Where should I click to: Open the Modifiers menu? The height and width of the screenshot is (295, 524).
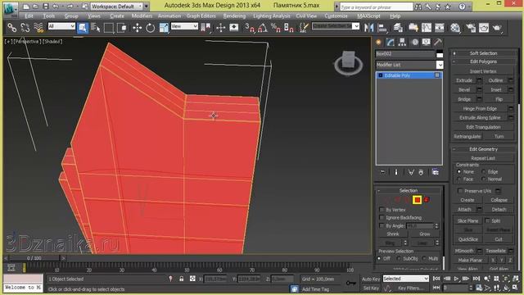[142, 16]
